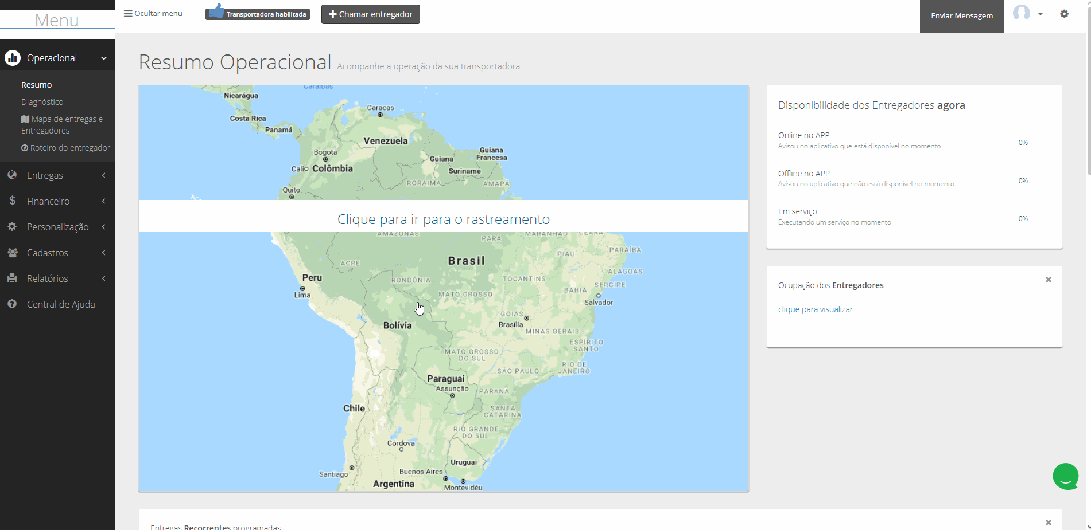Screen dimensions: 1091x530
Task: Click the Entregas globe icon
Action: [x=12, y=175]
